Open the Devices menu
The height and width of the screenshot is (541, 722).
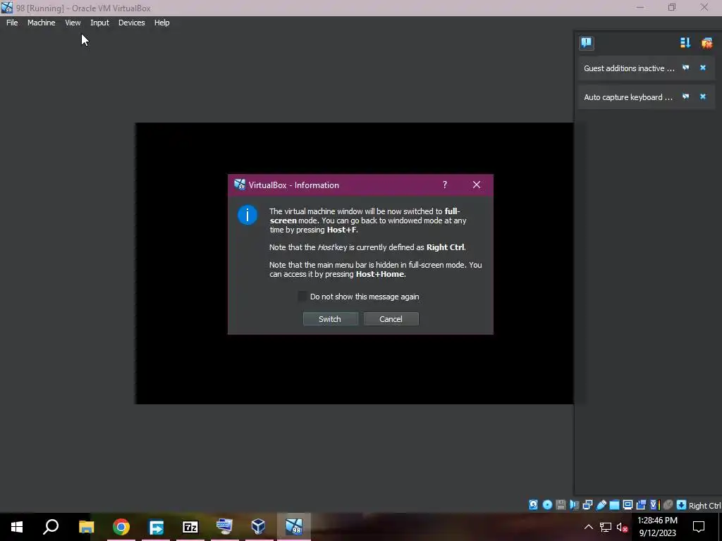[x=132, y=23]
